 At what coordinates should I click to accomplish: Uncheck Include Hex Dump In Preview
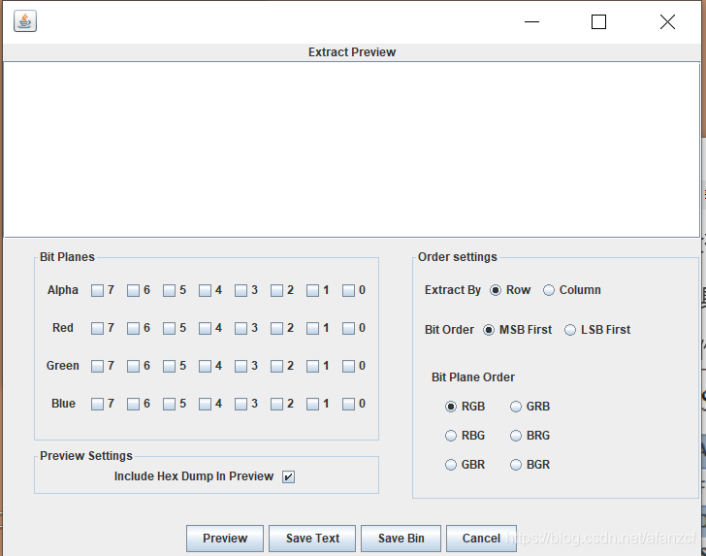tap(289, 476)
